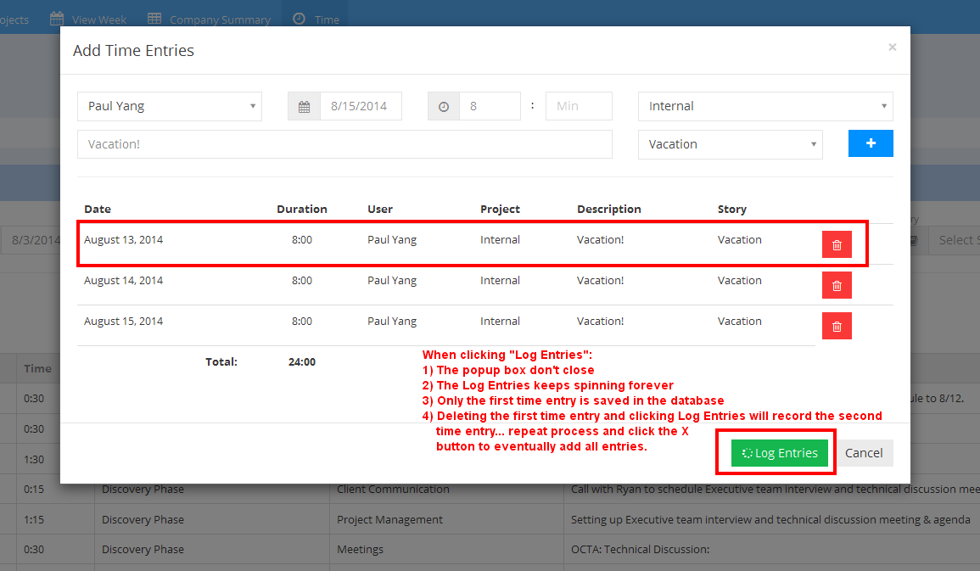
Task: Switch to the View Week tab
Action: coord(89,19)
